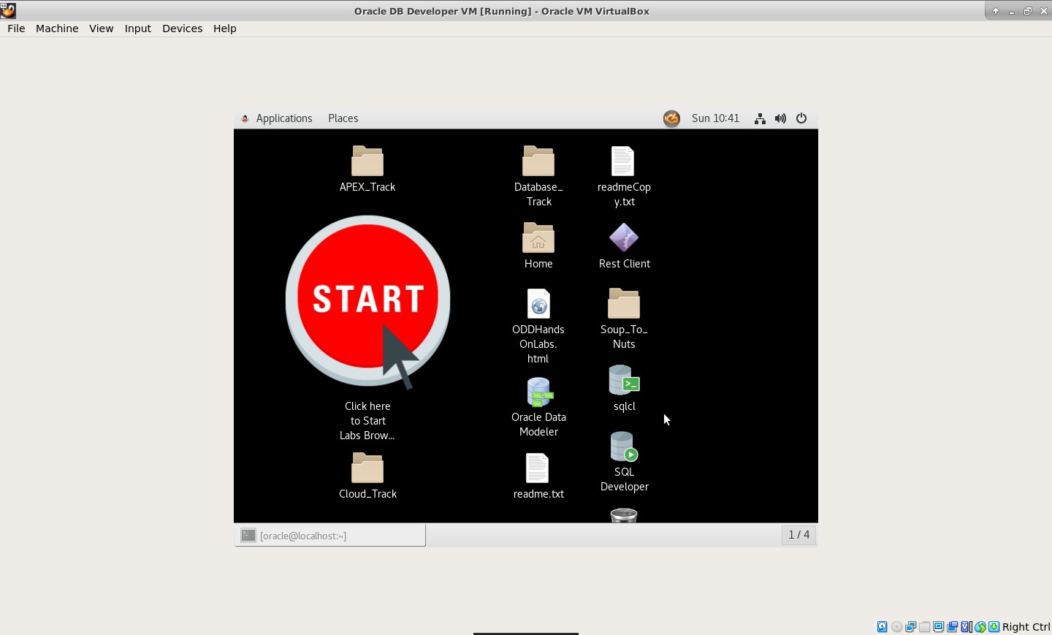Open the Soup_To_Nuts folder
This screenshot has height=635, width=1052.
click(624, 304)
